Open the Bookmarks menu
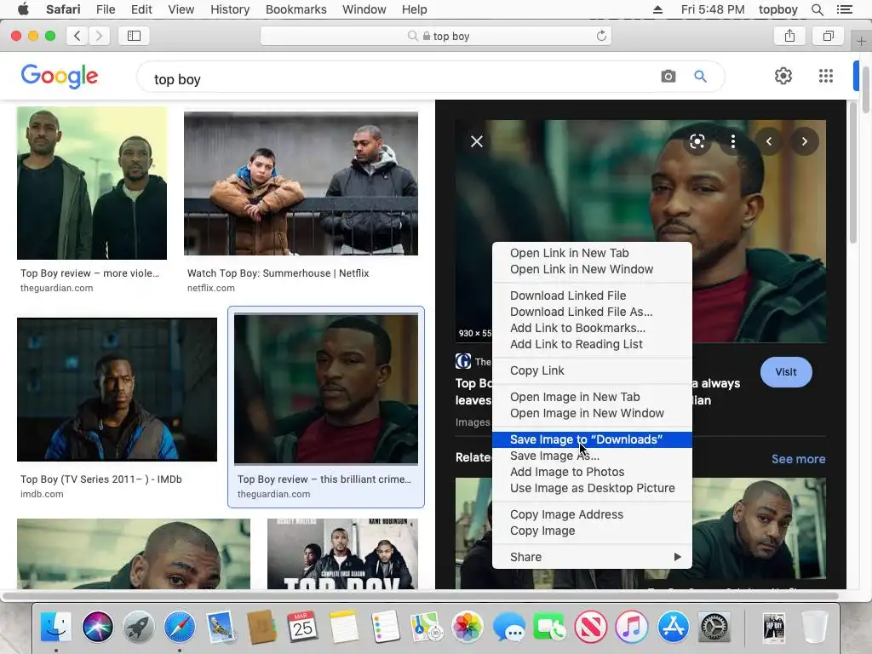Screen dimensions: 872x654 [295, 9]
